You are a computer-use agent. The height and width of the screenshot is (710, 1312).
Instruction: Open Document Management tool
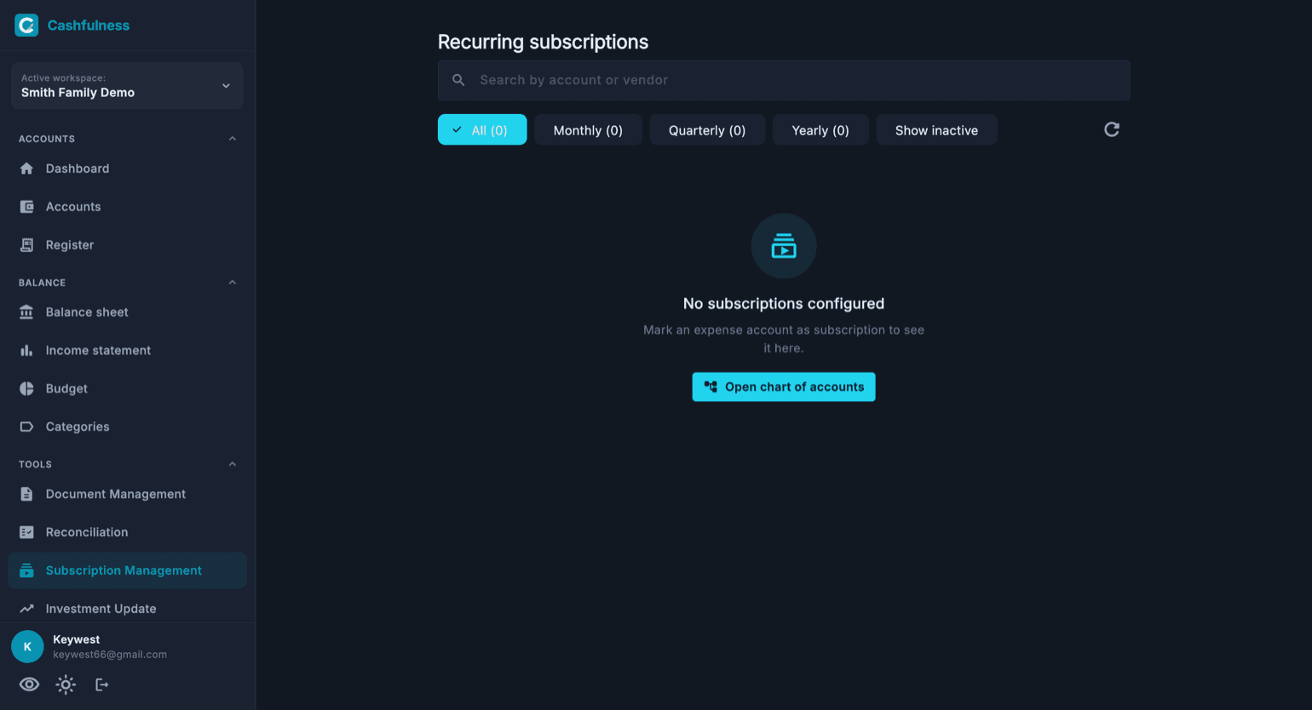[x=127, y=495]
